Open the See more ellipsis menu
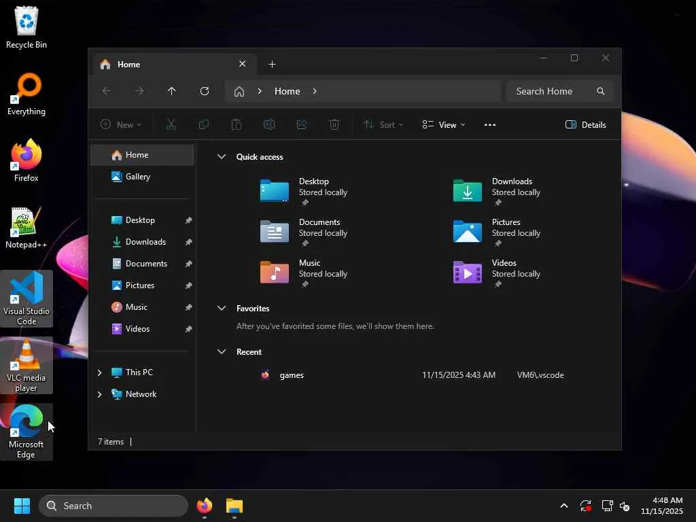The width and height of the screenshot is (696, 522). (490, 125)
